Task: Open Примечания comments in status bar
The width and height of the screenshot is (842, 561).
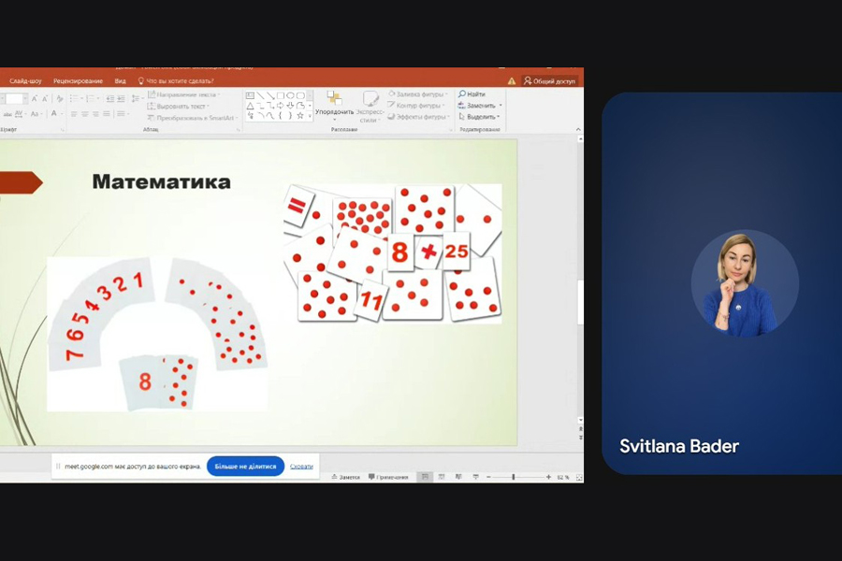Action: click(389, 477)
